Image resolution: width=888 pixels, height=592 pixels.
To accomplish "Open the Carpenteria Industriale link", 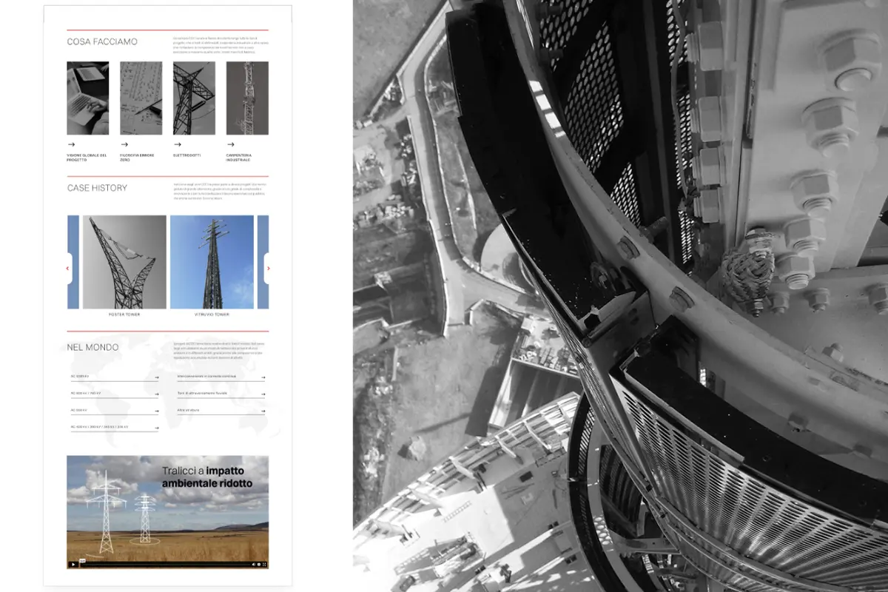I will click(x=238, y=158).
